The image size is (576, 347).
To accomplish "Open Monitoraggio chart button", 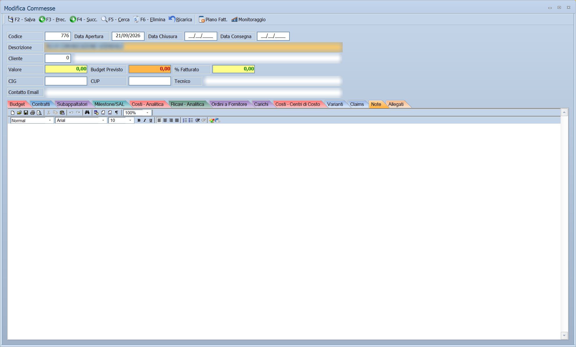I will 249,19.
